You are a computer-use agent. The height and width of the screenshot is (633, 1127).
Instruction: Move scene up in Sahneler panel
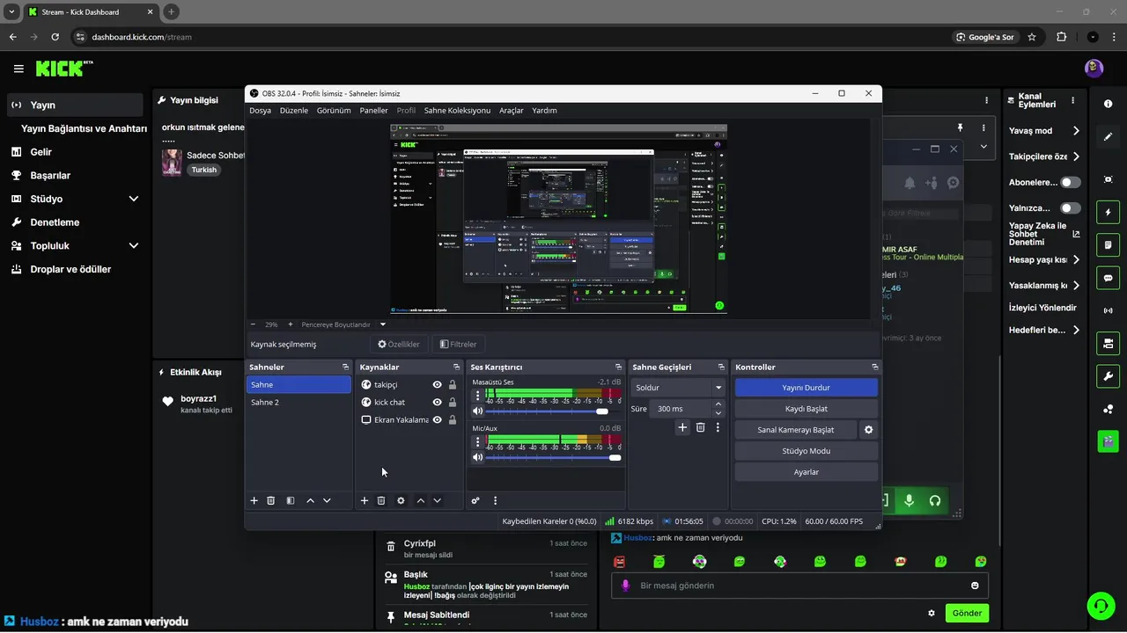pyautogui.click(x=310, y=500)
